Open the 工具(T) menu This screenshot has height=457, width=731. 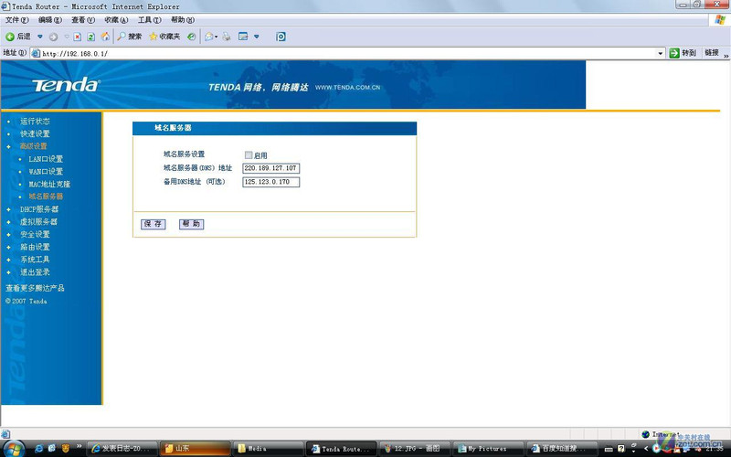click(x=149, y=20)
